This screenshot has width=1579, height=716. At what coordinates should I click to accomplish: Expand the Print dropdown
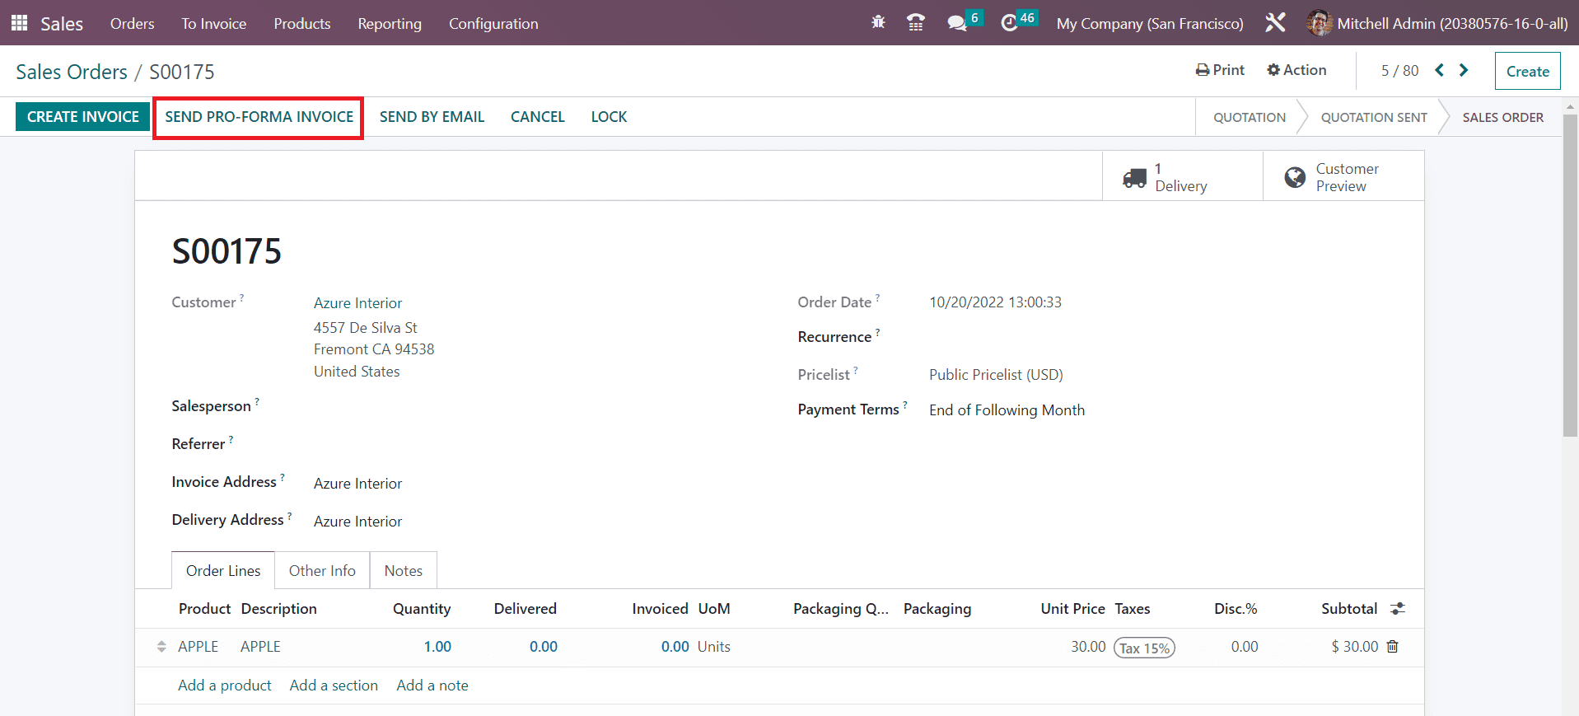point(1220,70)
